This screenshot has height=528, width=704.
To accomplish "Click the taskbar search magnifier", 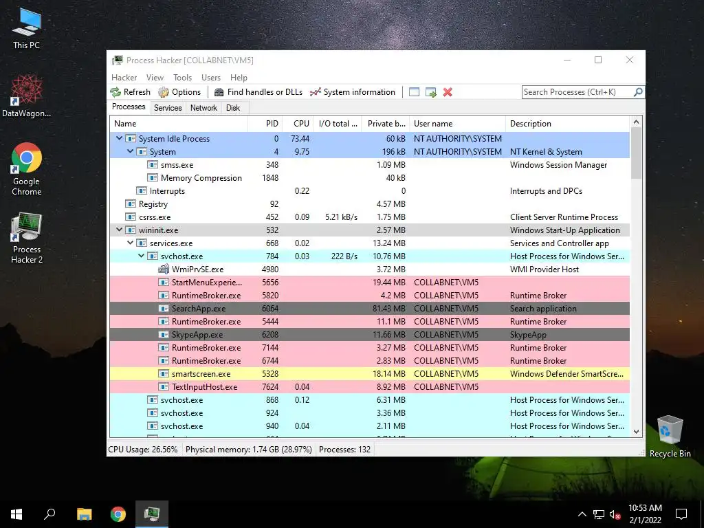I will click(49, 514).
